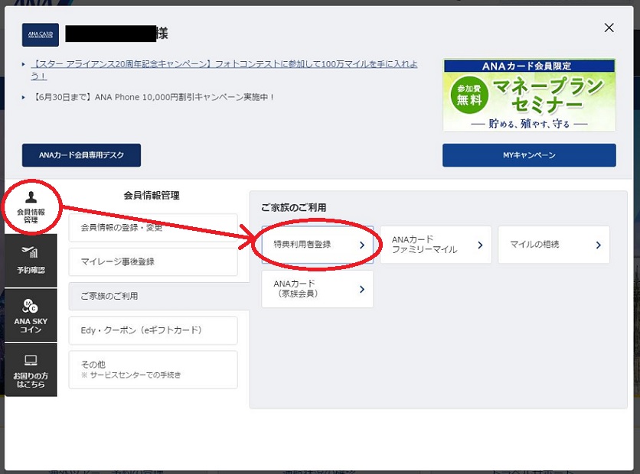Screen dimensions: 640x474
Task: Select the 予約確認 airplane icon tab
Action: click(x=31, y=261)
